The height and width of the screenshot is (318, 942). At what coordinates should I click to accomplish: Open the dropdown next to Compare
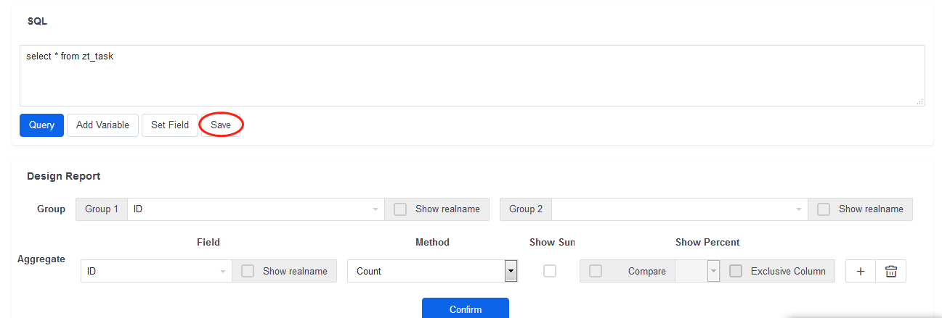tap(697, 271)
